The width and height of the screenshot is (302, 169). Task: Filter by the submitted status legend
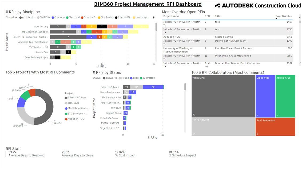(147, 78)
